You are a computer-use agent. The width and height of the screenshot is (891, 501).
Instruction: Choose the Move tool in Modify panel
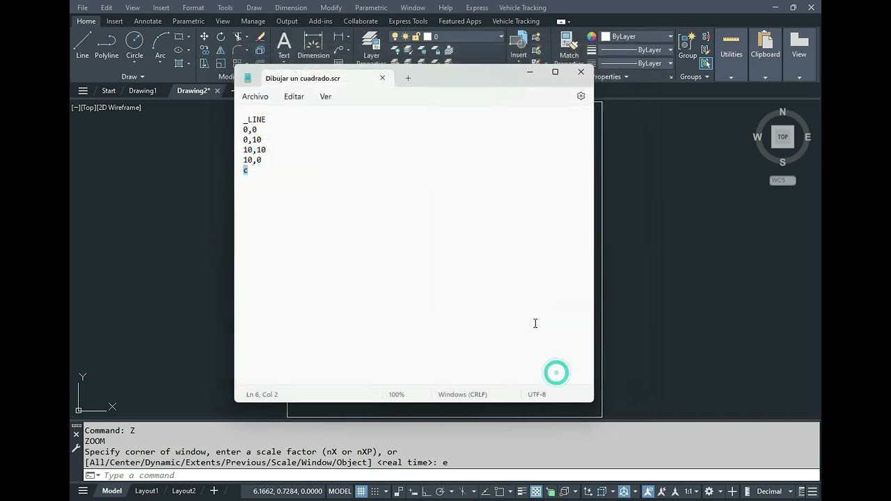(204, 36)
